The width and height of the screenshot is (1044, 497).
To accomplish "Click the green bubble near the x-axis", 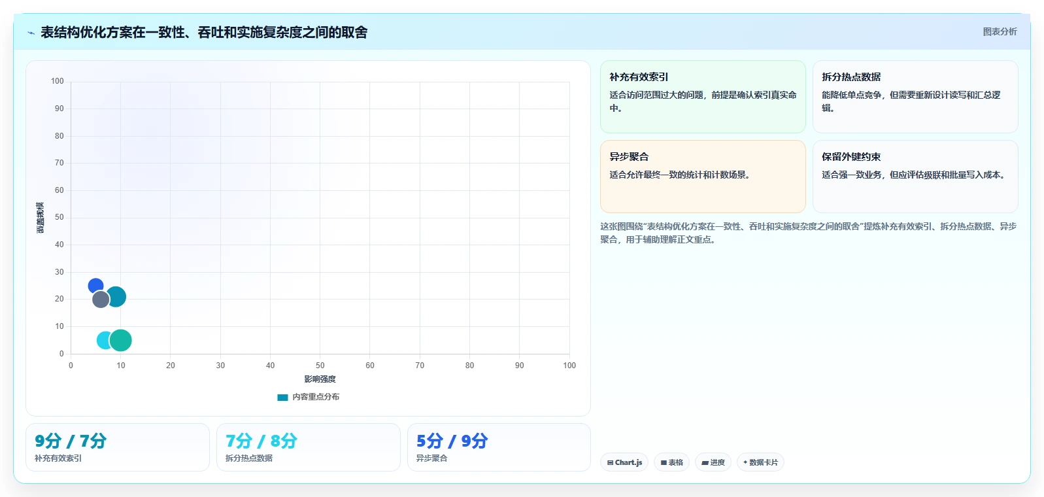I will [121, 340].
